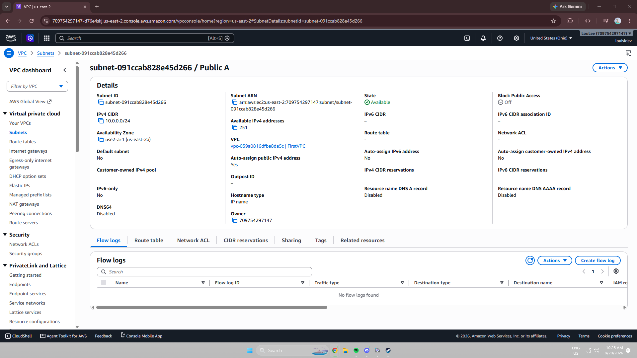The image size is (637, 358).
Task: Bookmark this page with the star
Action: pyautogui.click(x=553, y=21)
